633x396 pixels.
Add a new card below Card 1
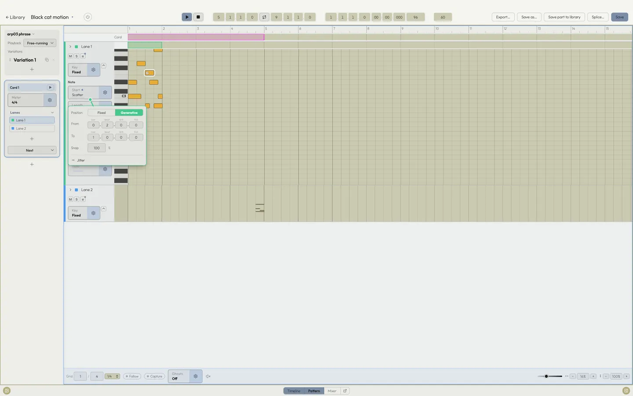(32, 164)
